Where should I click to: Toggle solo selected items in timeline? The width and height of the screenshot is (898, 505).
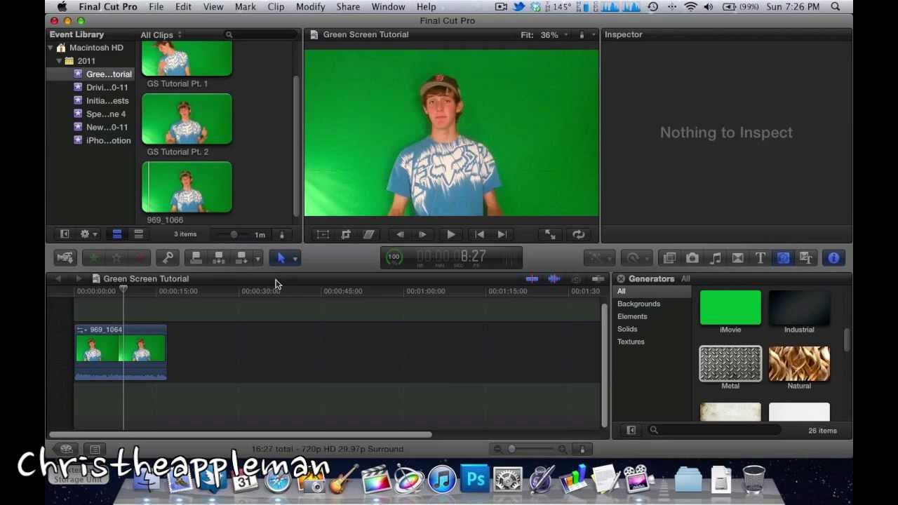click(576, 279)
